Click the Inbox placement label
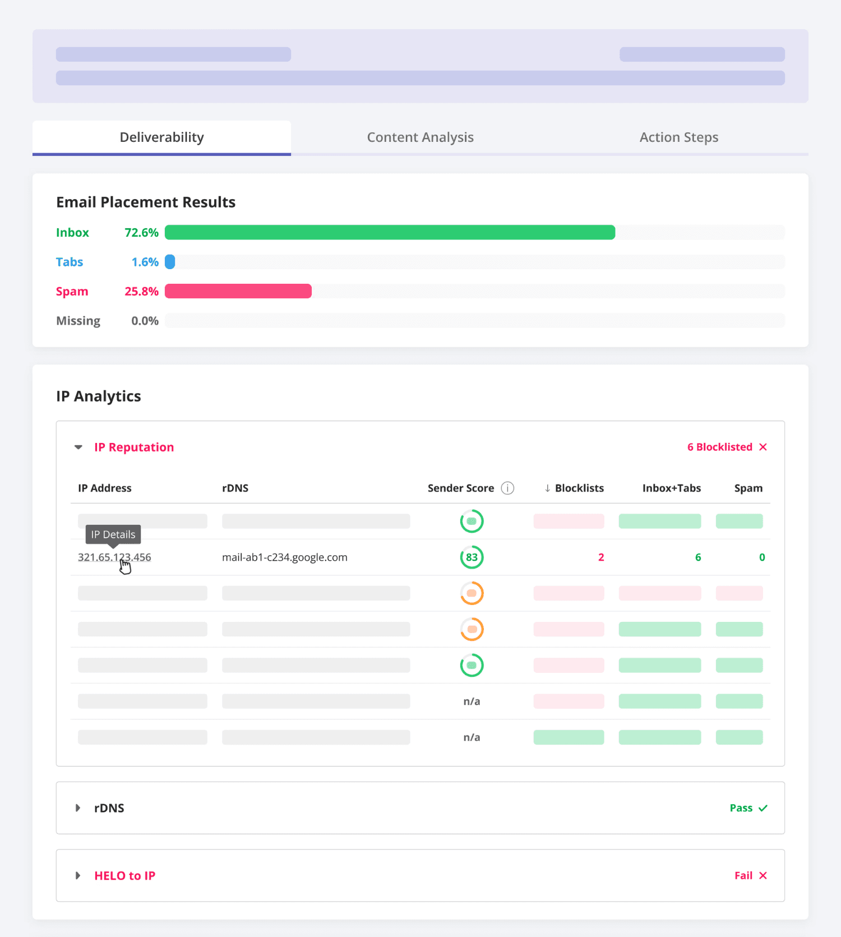This screenshot has height=937, width=841. 72,233
